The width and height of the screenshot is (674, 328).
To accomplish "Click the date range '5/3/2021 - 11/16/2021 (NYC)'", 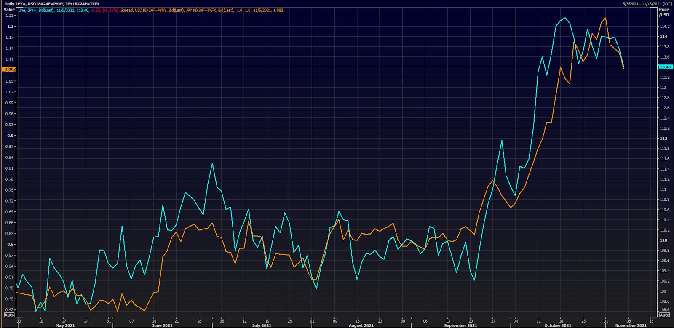I will click(647, 4).
